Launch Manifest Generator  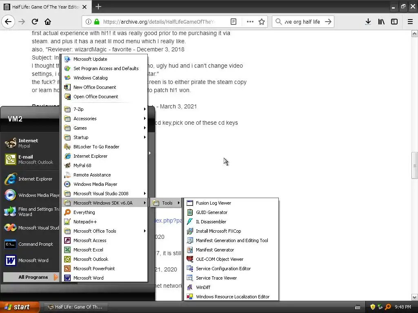click(231, 250)
